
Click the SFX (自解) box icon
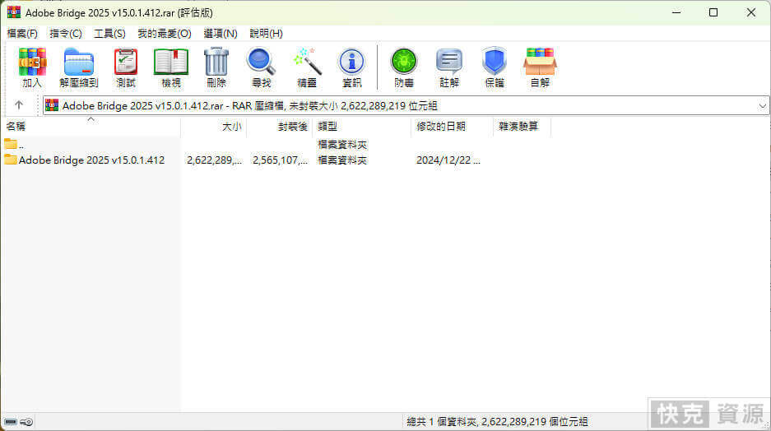540,67
